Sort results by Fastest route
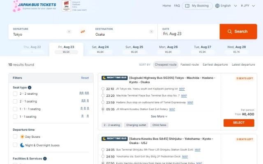This screenshot has height=164, width=263. 189,65
